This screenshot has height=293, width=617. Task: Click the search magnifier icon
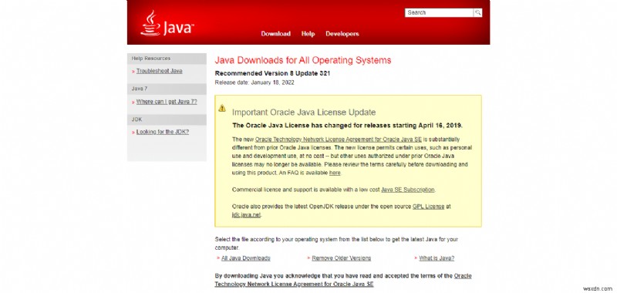click(477, 12)
